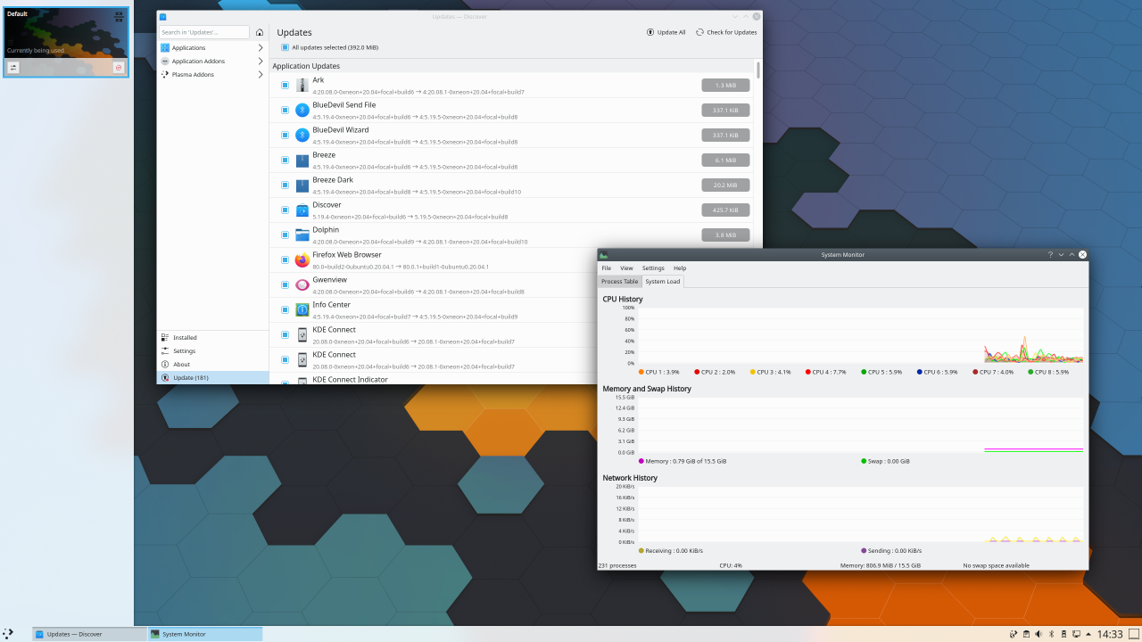Select the System Load tab
Viewport: 1142px width, 642px height.
pyautogui.click(x=663, y=281)
